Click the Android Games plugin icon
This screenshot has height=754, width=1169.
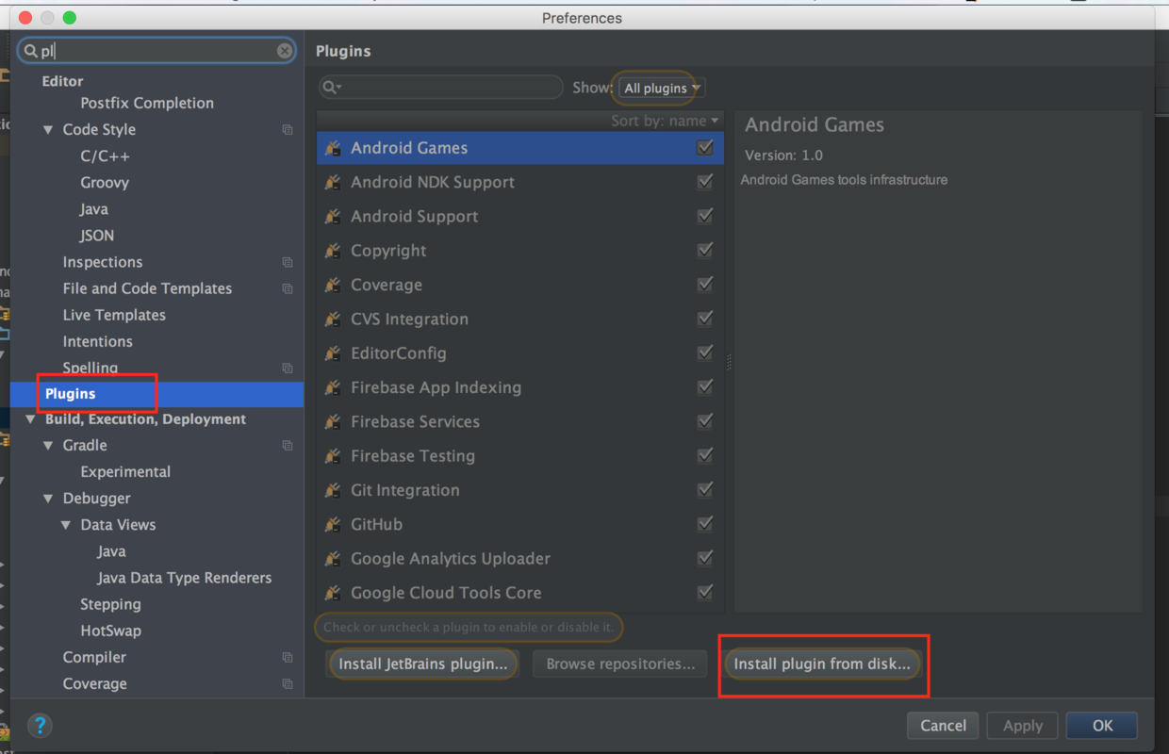333,148
